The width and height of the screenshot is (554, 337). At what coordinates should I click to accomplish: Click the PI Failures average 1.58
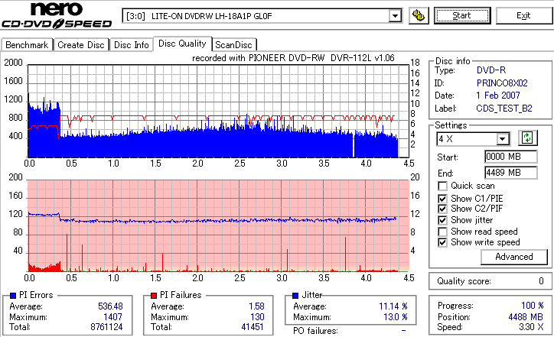256,306
